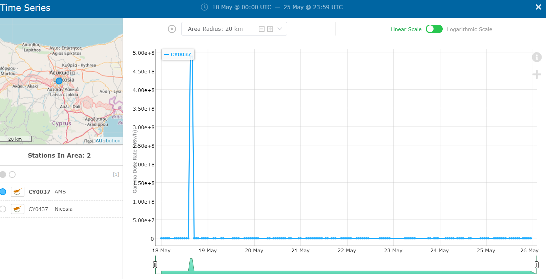The image size is (546, 279).
Task: Click the Cyprus flag icon for CY0437
Action: (18, 209)
